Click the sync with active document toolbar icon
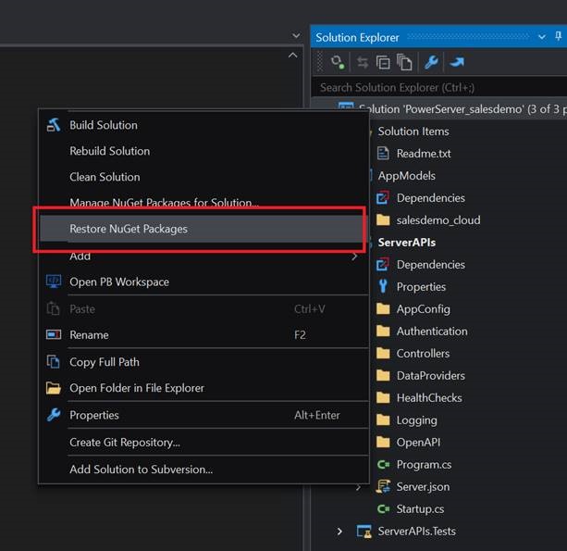The height and width of the screenshot is (551, 567). [363, 62]
